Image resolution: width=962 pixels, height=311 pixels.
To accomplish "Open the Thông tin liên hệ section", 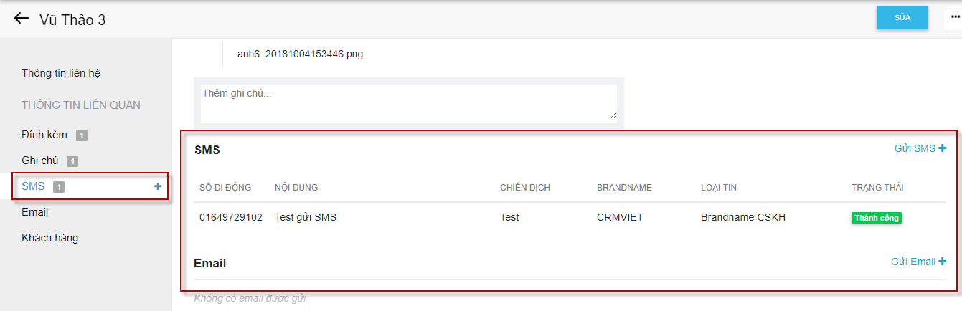I will point(65,73).
